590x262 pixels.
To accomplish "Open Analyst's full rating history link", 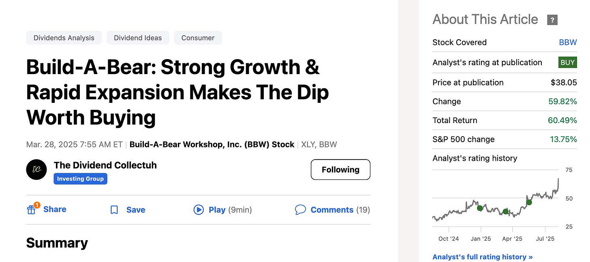I will pyautogui.click(x=483, y=257).
